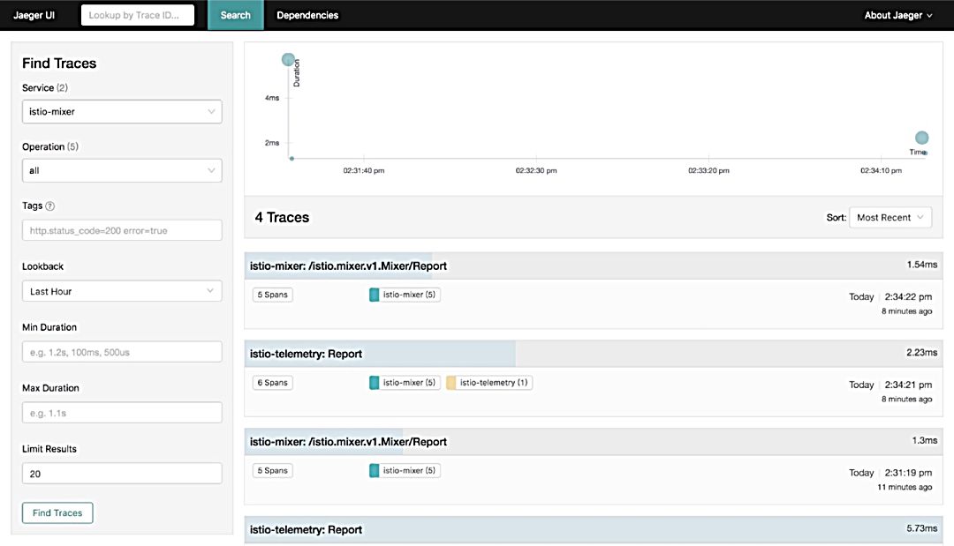Click the 2ms duration axis label
Screen dimensions: 954x546
[272, 143]
